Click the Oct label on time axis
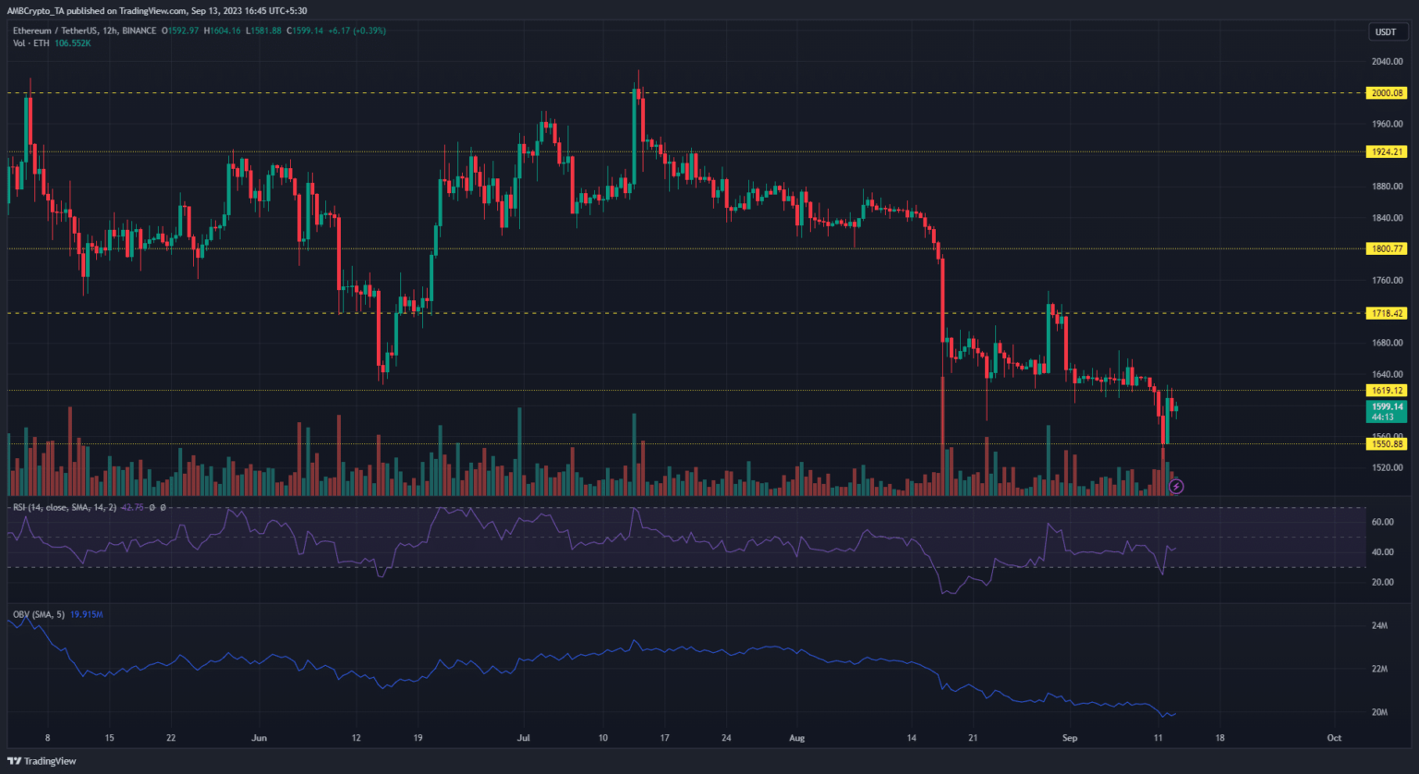1419x774 pixels. tap(1333, 738)
